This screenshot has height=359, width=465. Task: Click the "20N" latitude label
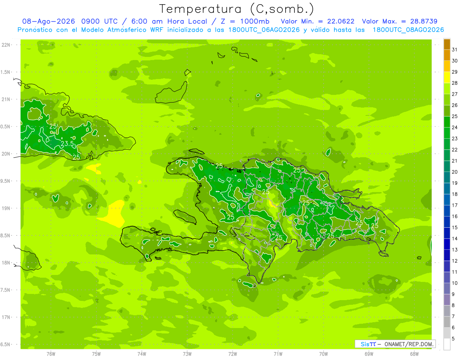click(6, 154)
